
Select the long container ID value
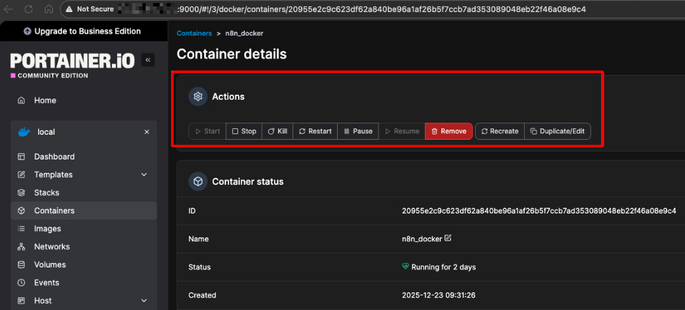click(539, 211)
